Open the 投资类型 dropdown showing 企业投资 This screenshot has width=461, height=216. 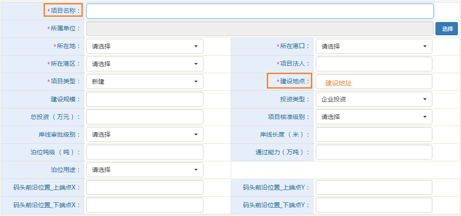coord(373,99)
